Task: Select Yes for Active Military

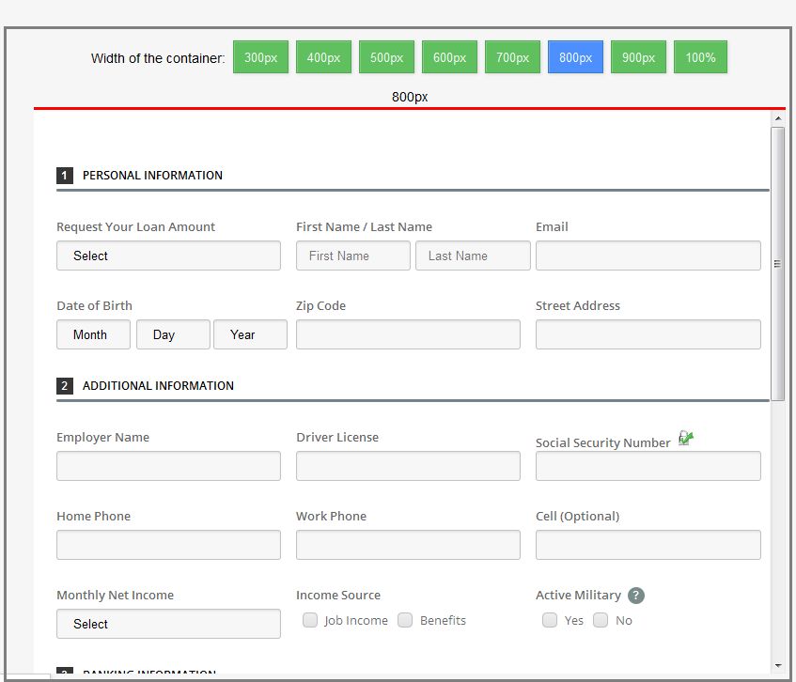Action: (550, 620)
